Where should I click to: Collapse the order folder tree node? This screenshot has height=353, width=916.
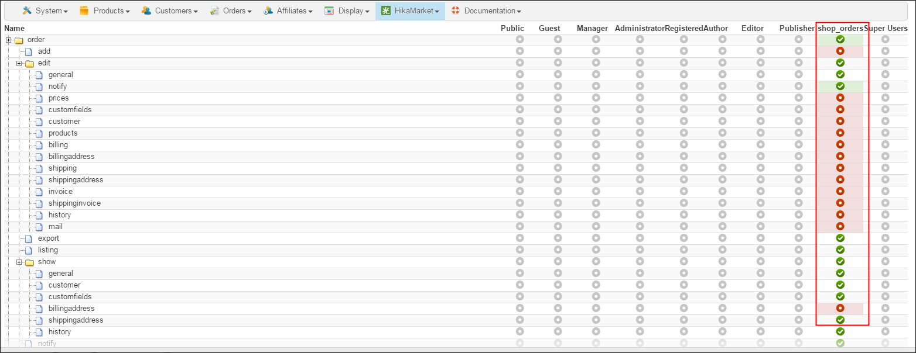point(8,40)
